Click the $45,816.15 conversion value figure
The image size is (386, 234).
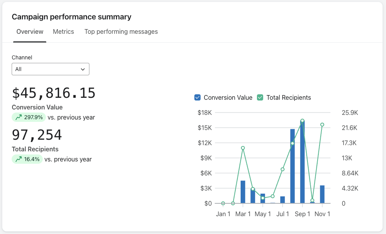point(54,93)
